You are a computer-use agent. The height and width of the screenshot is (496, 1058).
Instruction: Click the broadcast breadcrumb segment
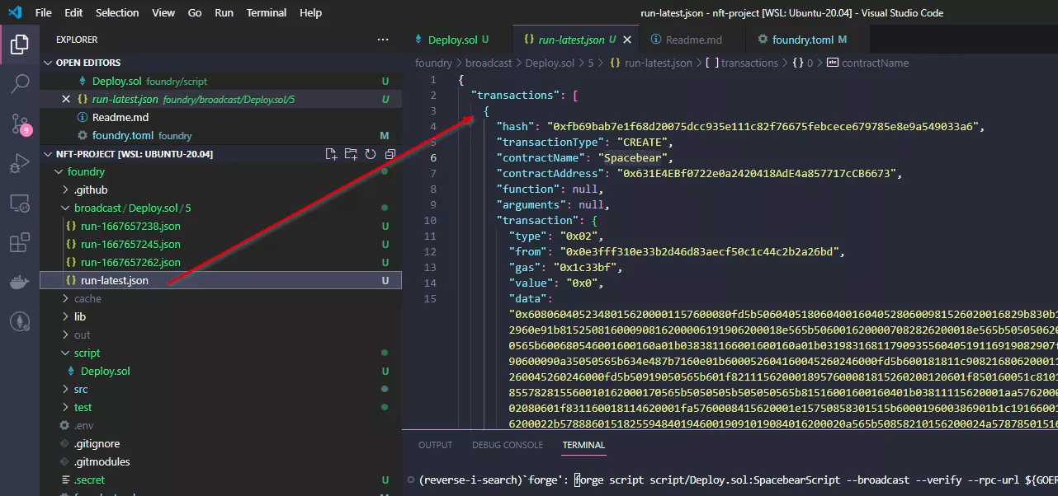click(488, 63)
